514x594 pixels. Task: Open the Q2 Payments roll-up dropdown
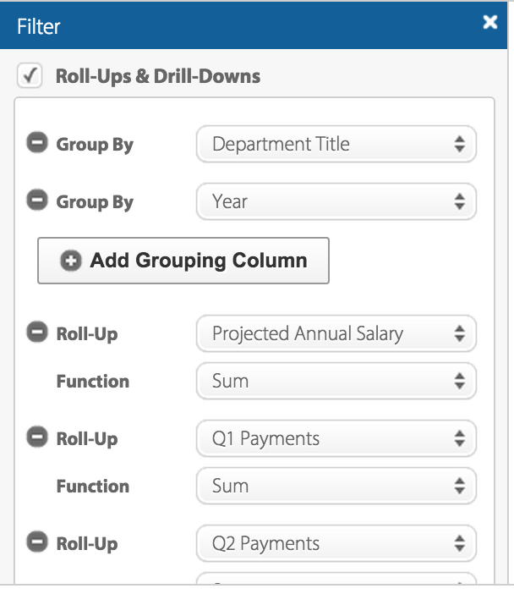[336, 544]
